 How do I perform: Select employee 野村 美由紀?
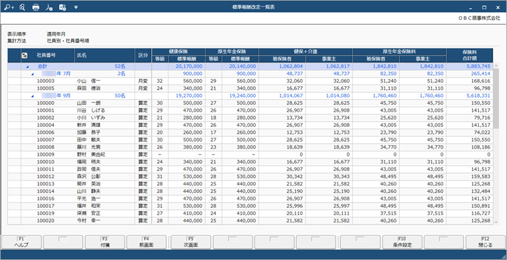pos(90,154)
